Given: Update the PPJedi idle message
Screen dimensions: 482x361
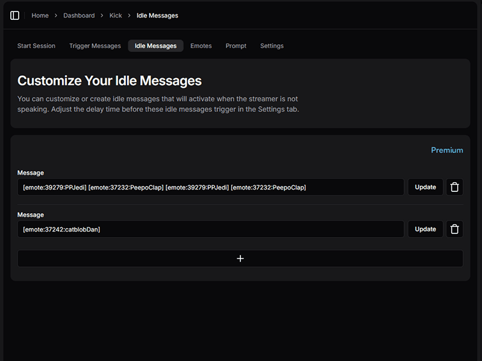Looking at the screenshot, I should click(425, 187).
